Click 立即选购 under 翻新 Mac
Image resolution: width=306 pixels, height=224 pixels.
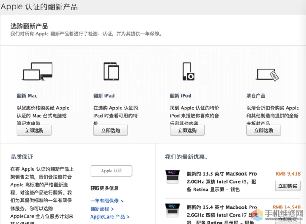point(34,130)
